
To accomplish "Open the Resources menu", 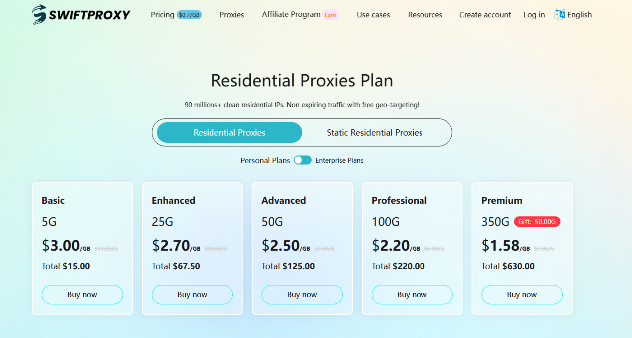I will pos(425,15).
